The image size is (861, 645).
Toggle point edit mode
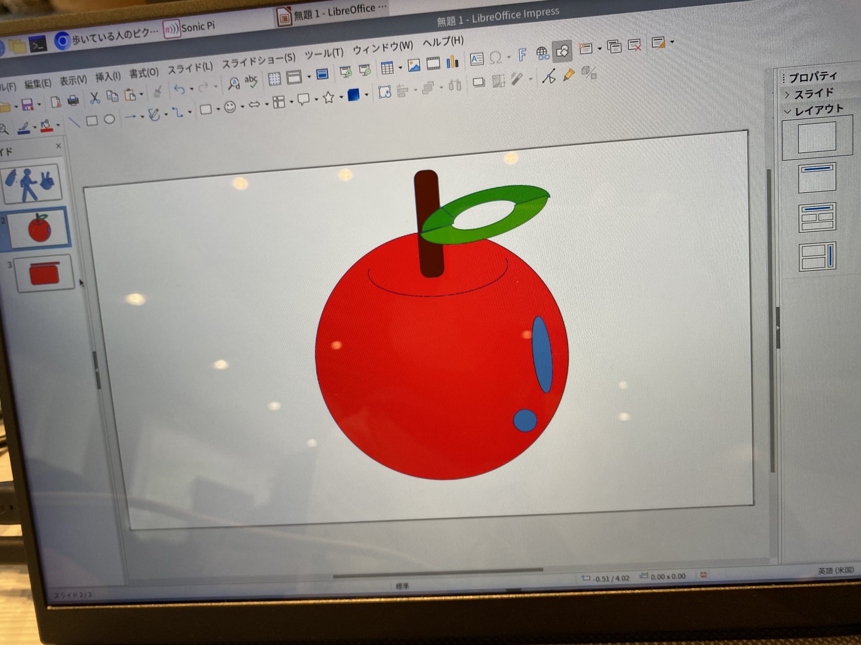pos(549,77)
